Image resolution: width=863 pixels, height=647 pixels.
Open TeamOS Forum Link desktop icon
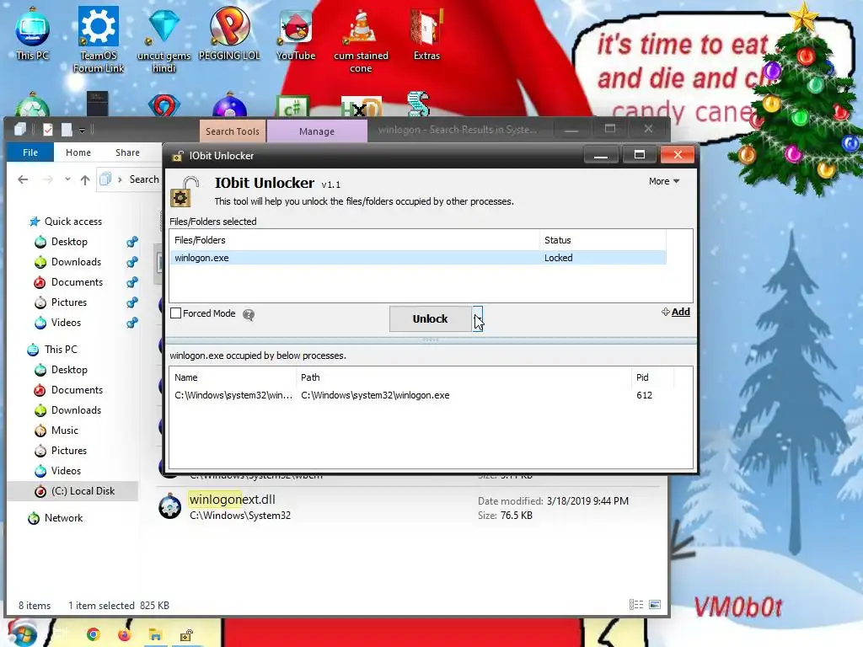coord(99,40)
